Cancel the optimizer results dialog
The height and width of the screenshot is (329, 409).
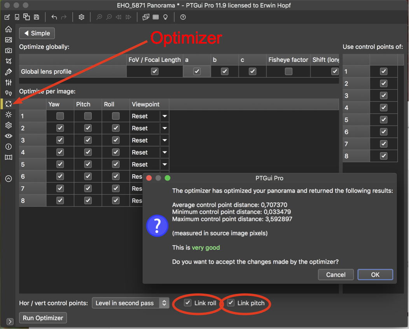(x=336, y=274)
